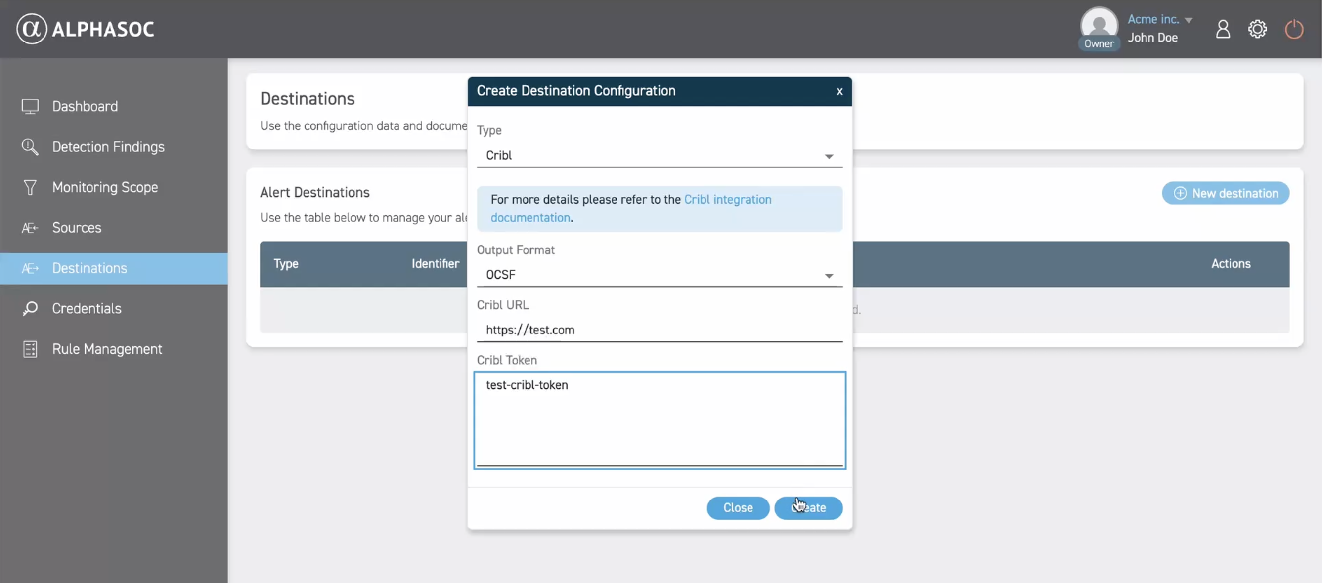1322x583 pixels.
Task: Click the Monitoring Scope funnel icon
Action: pos(30,187)
